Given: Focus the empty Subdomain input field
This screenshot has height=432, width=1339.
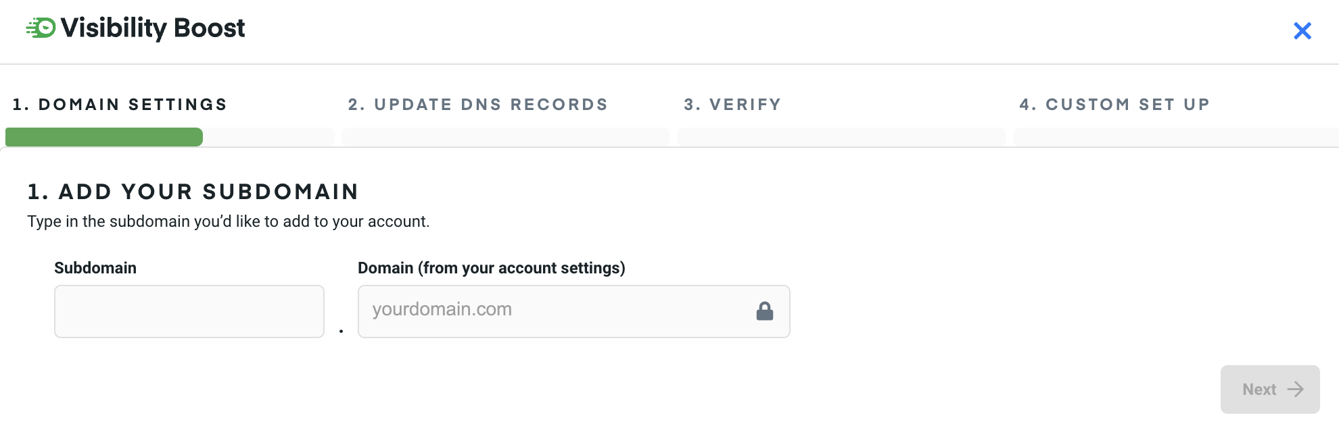Looking at the screenshot, I should pos(189,311).
